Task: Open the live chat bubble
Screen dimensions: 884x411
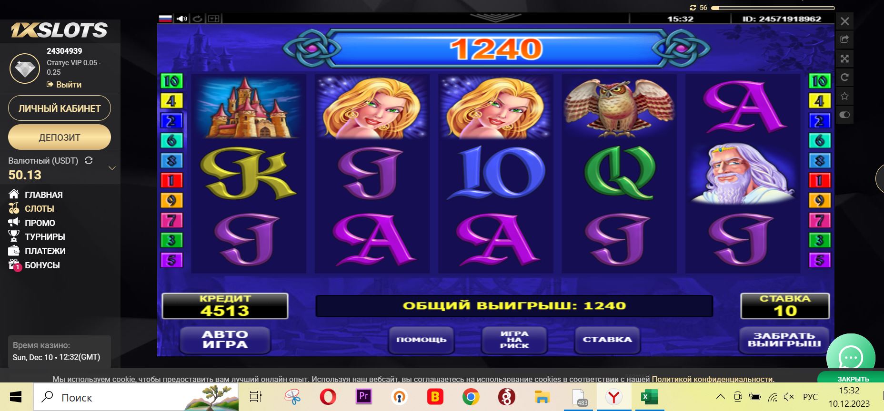Action: coord(851,357)
